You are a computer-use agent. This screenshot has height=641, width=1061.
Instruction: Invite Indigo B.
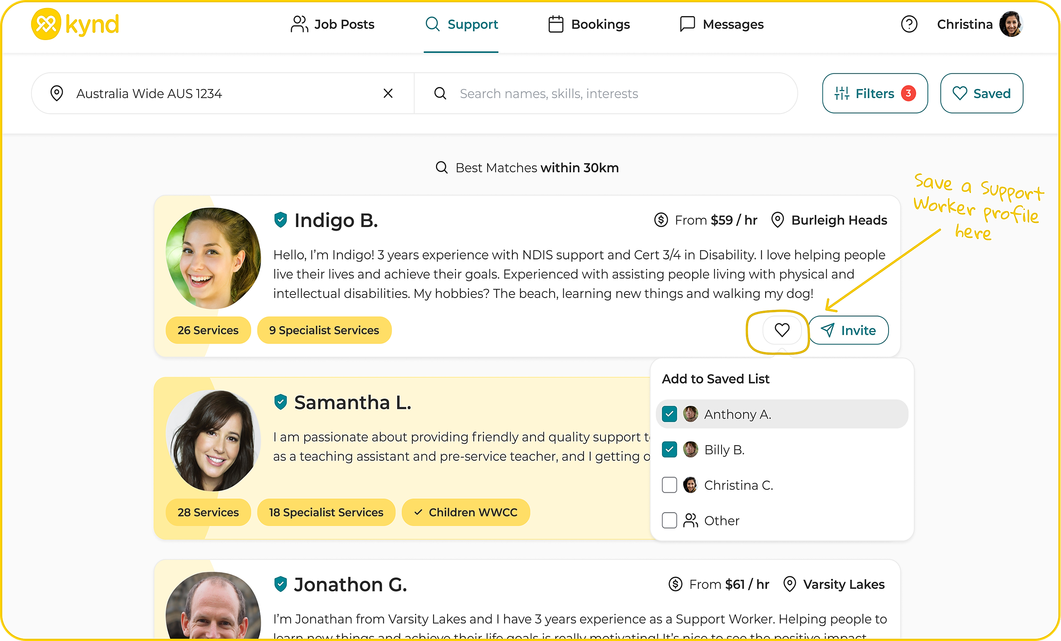coord(848,330)
